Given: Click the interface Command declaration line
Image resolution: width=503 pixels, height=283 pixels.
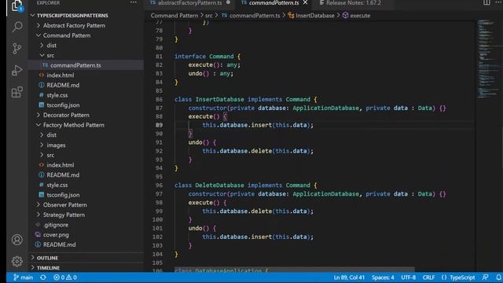Looking at the screenshot, I should point(207,56).
